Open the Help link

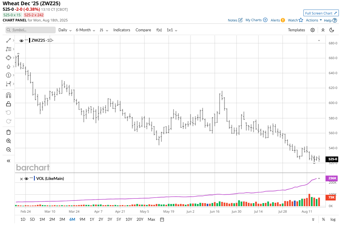(330, 20)
